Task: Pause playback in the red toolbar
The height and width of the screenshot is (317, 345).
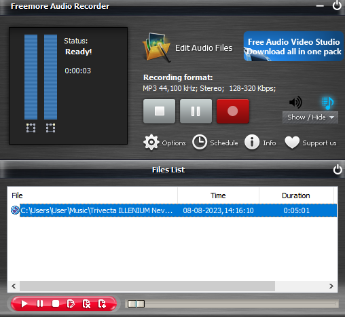Action: [x=40, y=303]
